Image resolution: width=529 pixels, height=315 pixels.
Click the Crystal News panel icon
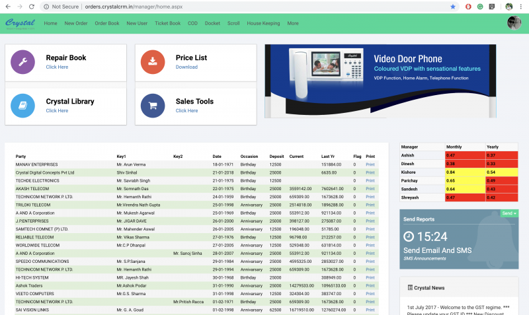pyautogui.click(x=410, y=288)
